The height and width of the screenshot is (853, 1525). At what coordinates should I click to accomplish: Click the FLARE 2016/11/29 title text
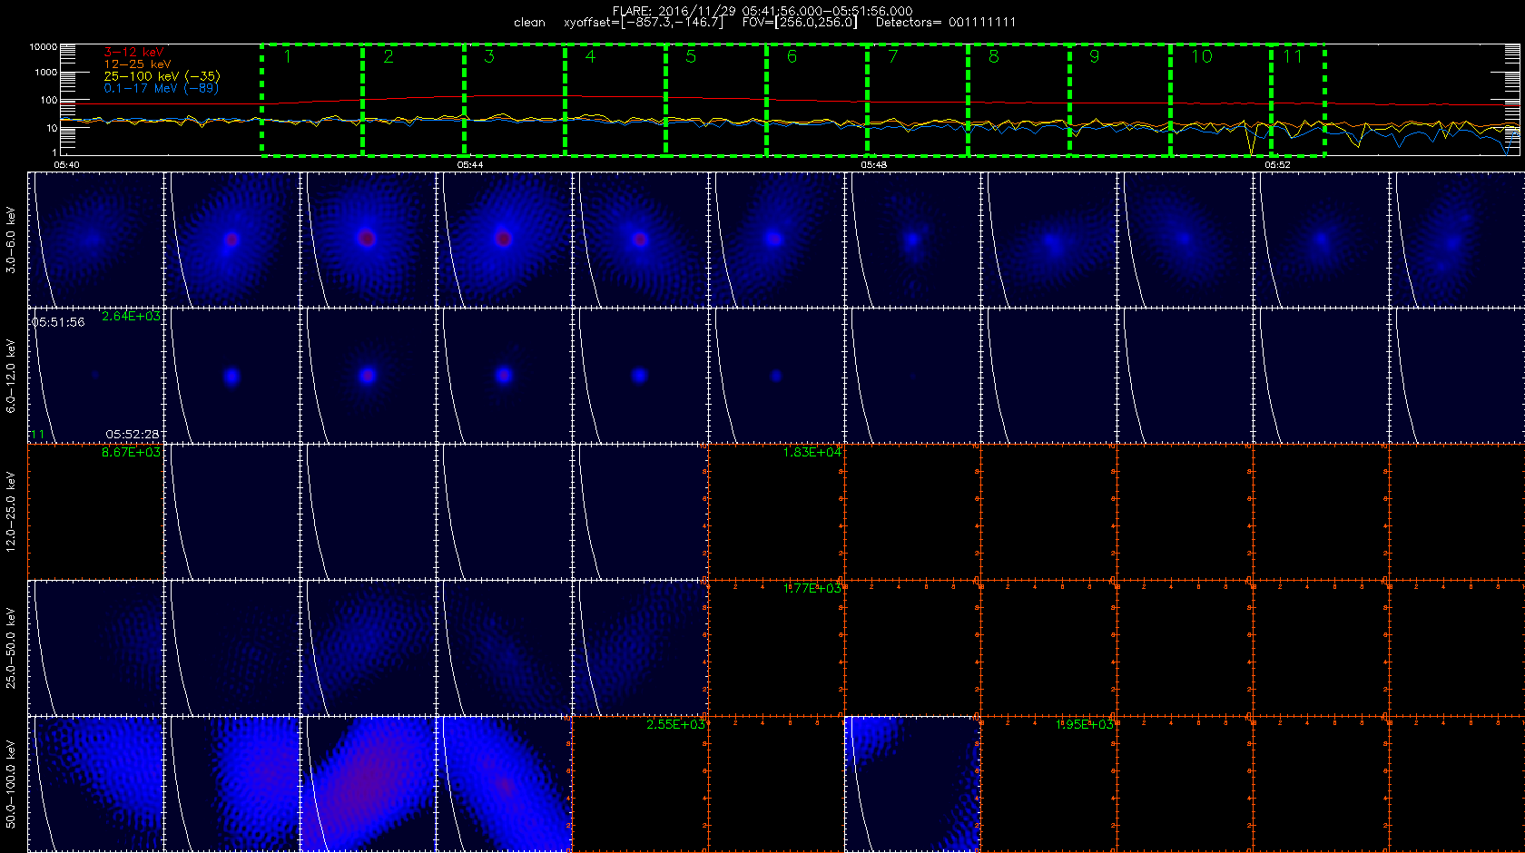tap(762, 11)
